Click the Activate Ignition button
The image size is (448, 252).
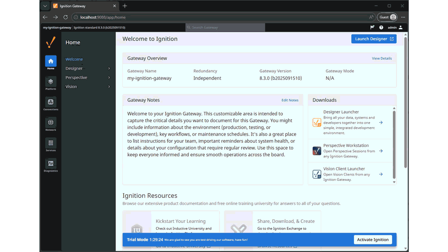[373, 239]
